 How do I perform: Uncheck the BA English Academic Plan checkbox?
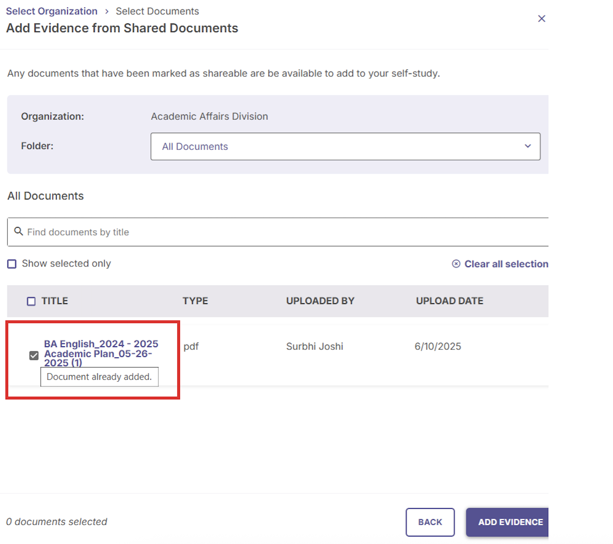coord(34,355)
